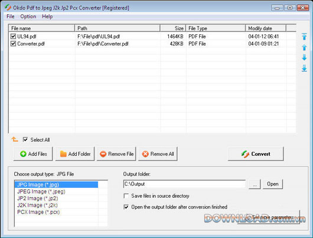Select JP2 Image (*.jp2) output type
This screenshot has width=313, height=238.
click(x=56, y=198)
